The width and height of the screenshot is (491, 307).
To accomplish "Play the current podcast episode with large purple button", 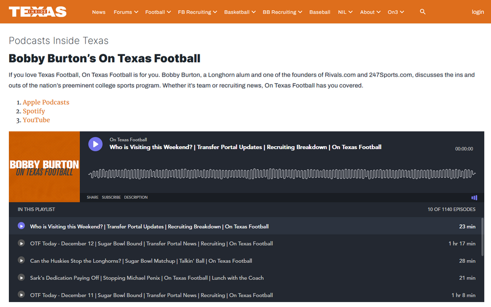I will 95,144.
